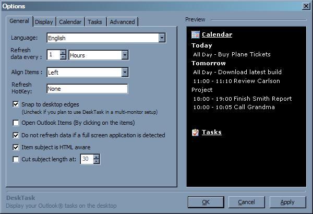313x214 pixels.
Task: Toggle Snap to desktop edges checkbox
Action: pos(16,104)
